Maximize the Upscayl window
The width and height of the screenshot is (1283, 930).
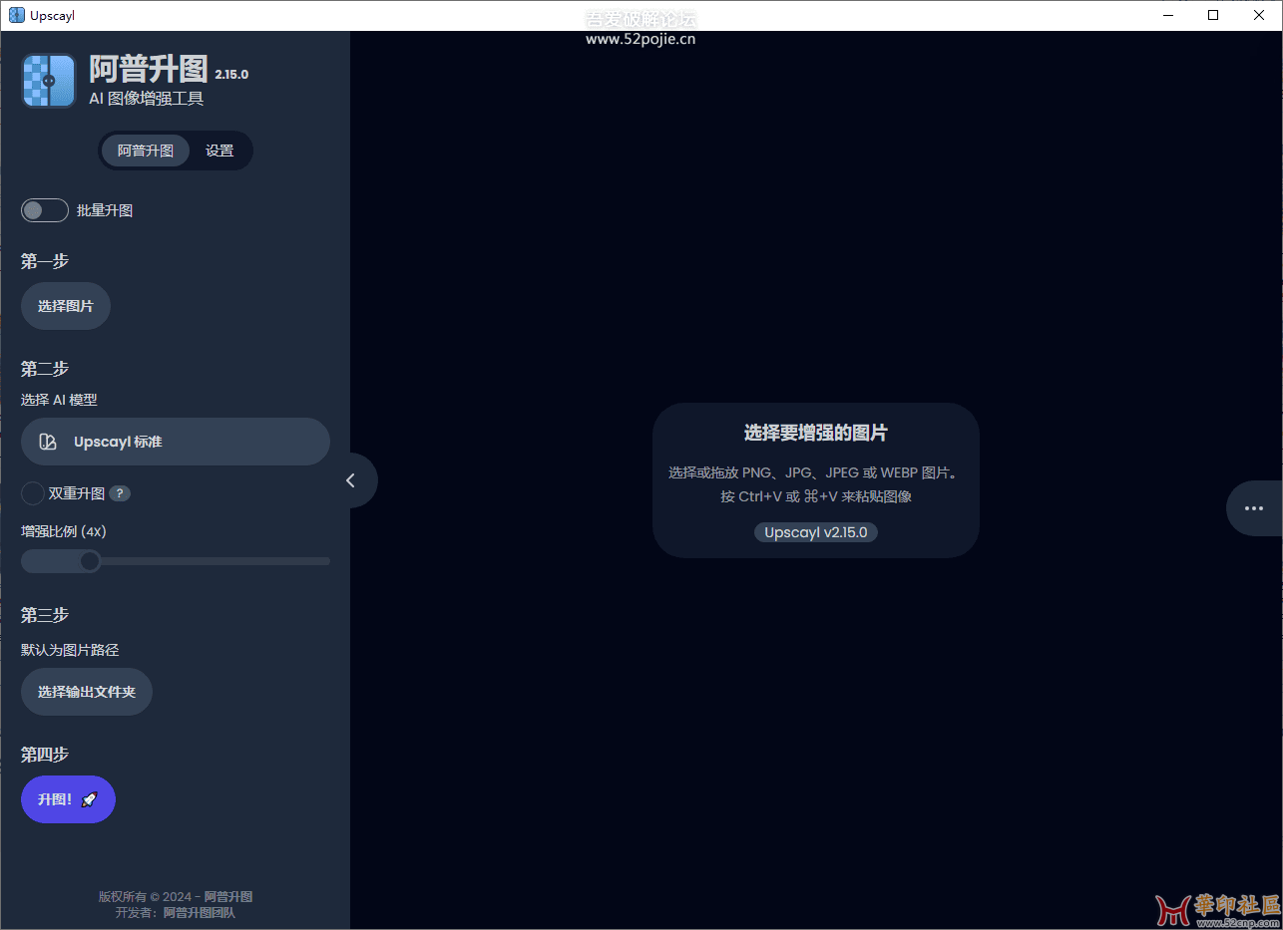tap(1213, 15)
